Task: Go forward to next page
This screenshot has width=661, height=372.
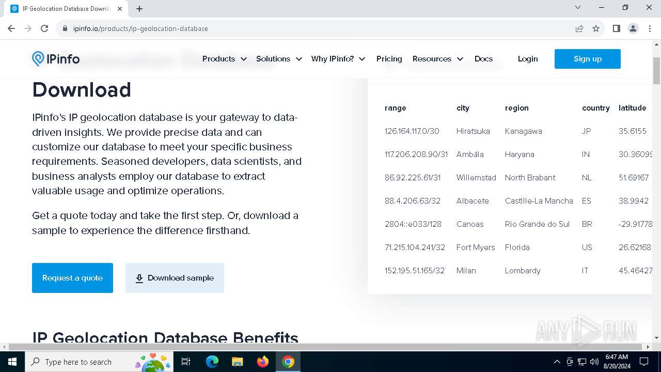Action: 28,28
